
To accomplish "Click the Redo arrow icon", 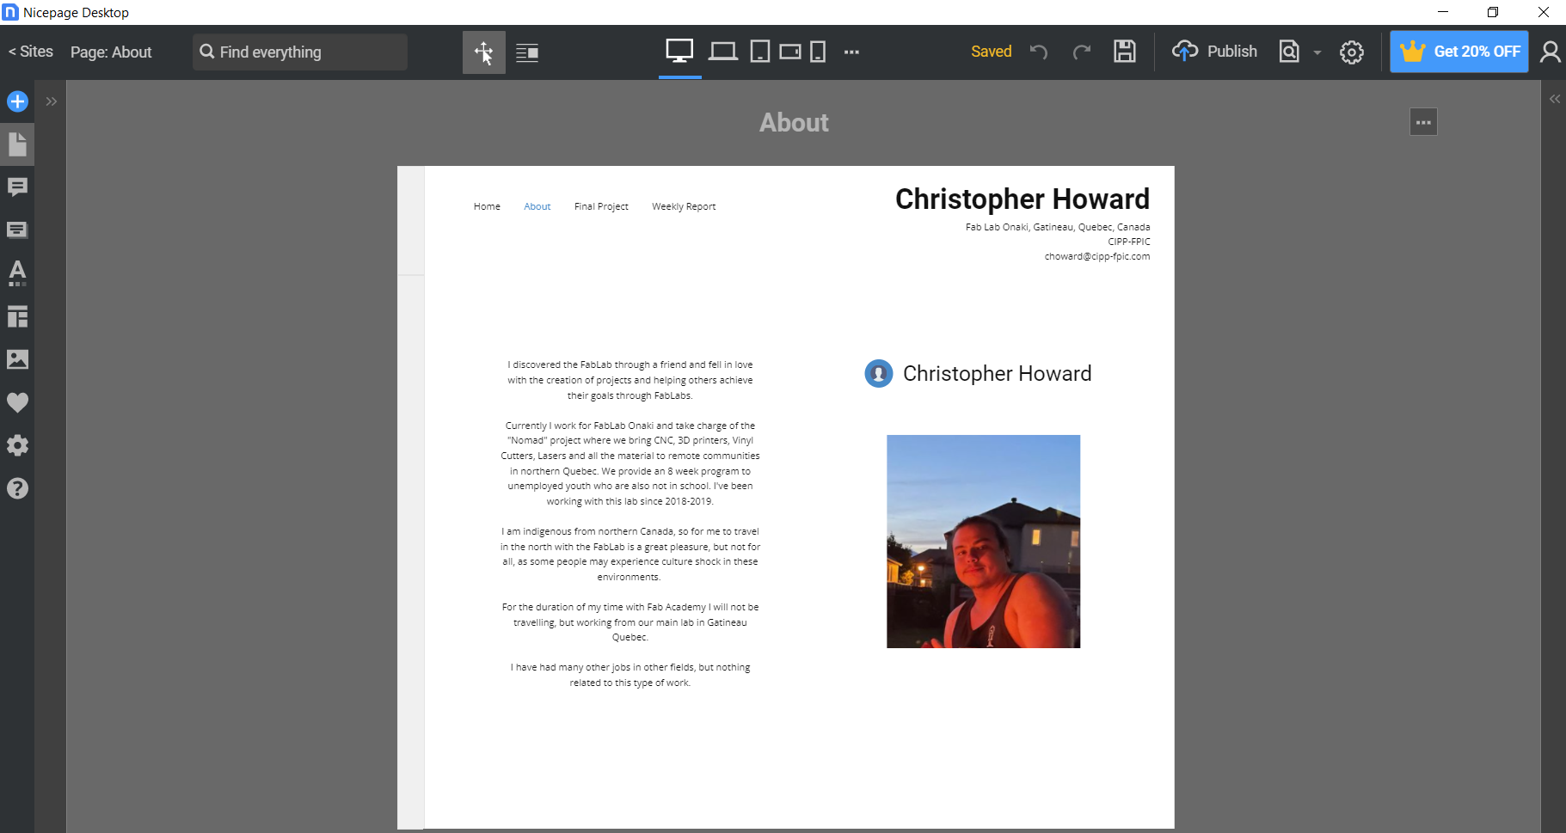I will [1082, 52].
